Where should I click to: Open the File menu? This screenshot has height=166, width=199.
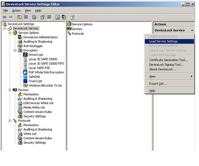6,11
